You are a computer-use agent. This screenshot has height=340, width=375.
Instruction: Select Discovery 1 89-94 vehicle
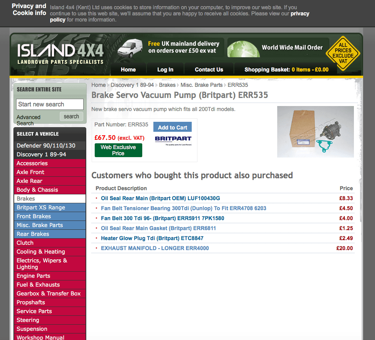(x=50, y=154)
